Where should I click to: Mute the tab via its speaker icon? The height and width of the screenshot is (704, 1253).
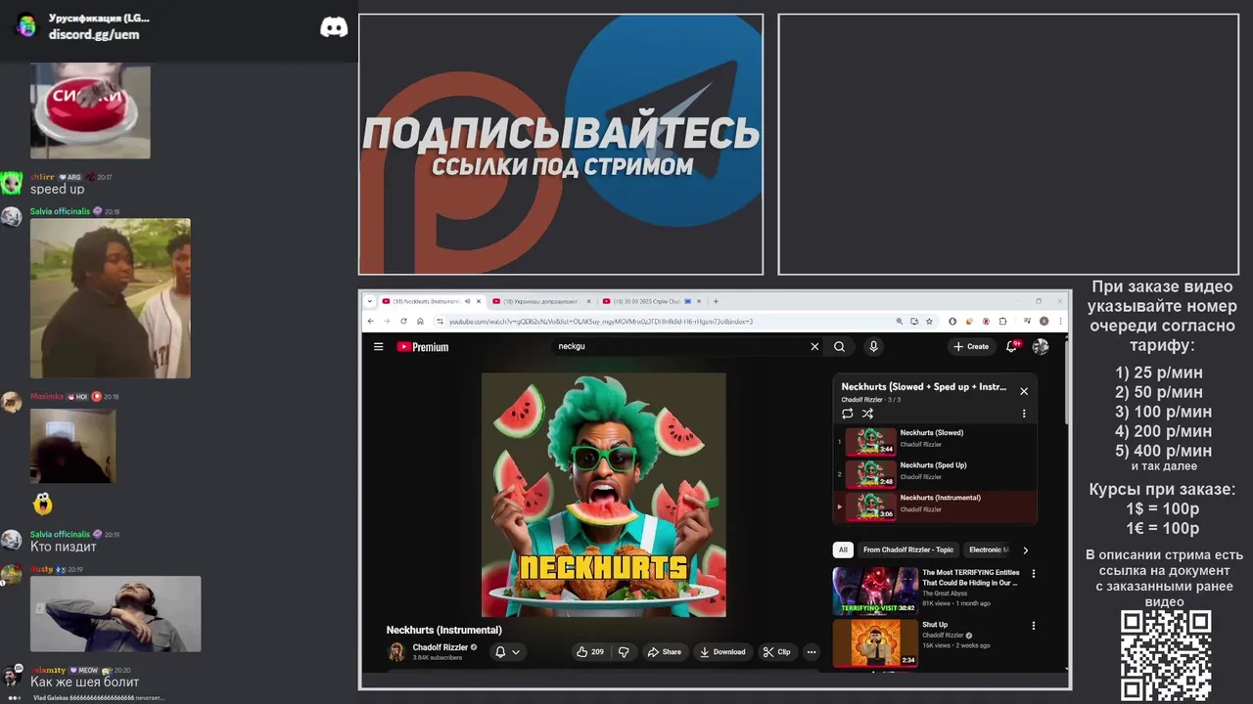(x=467, y=301)
